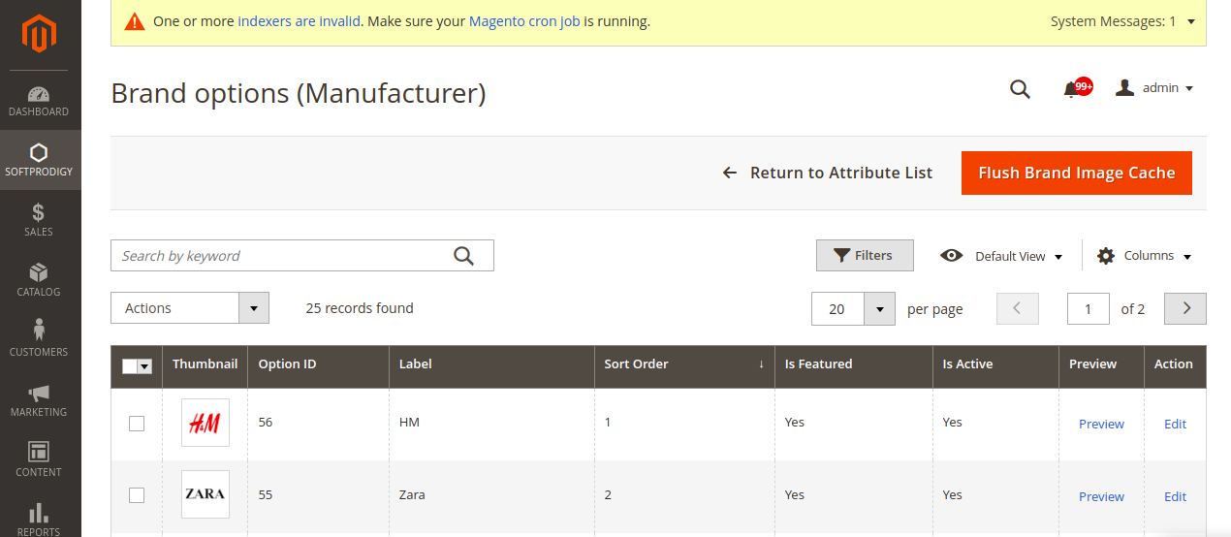Open the Softprodigy sidebar menu
The height and width of the screenshot is (537, 1231).
(40, 161)
